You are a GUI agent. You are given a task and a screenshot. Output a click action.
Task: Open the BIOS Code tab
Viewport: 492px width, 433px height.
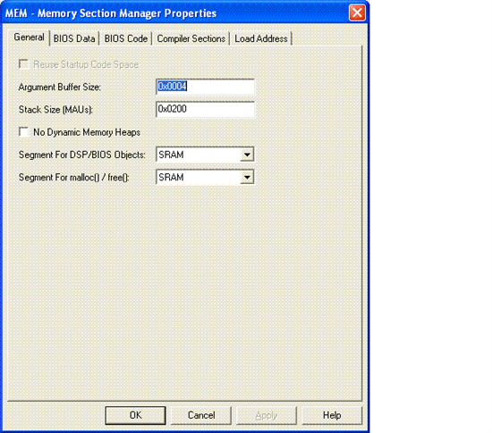click(125, 38)
